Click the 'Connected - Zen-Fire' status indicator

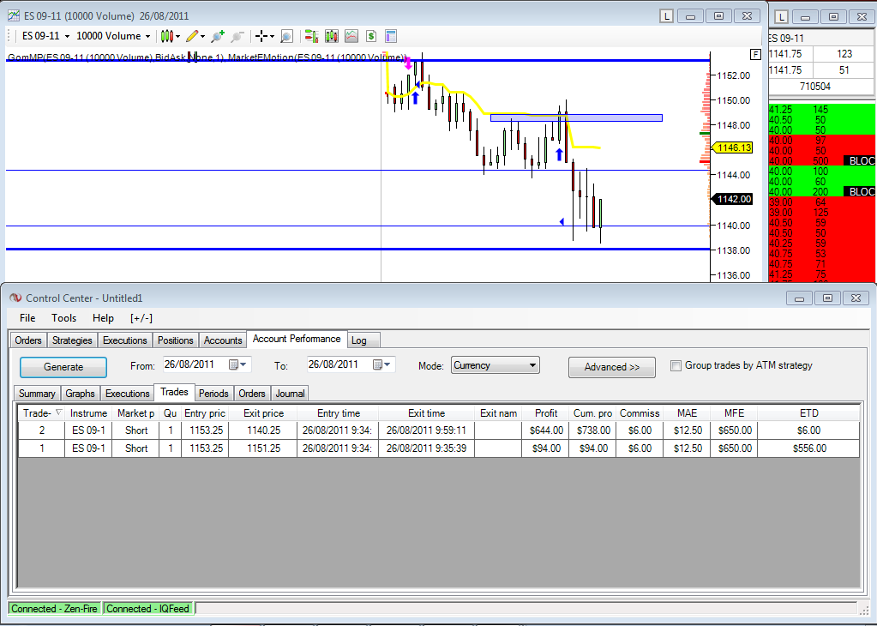coord(54,609)
